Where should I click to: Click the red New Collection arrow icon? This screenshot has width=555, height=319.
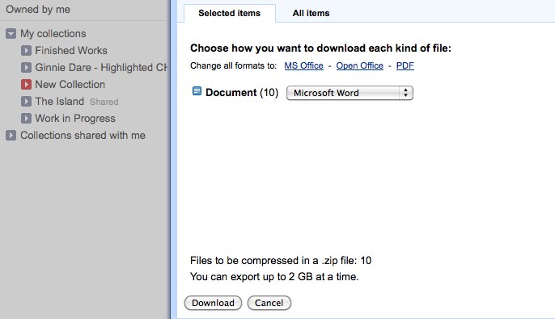[26, 85]
